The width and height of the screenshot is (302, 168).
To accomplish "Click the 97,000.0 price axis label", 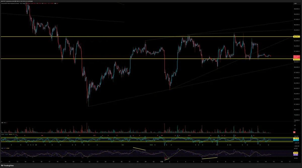I will pyautogui.click(x=296, y=19).
